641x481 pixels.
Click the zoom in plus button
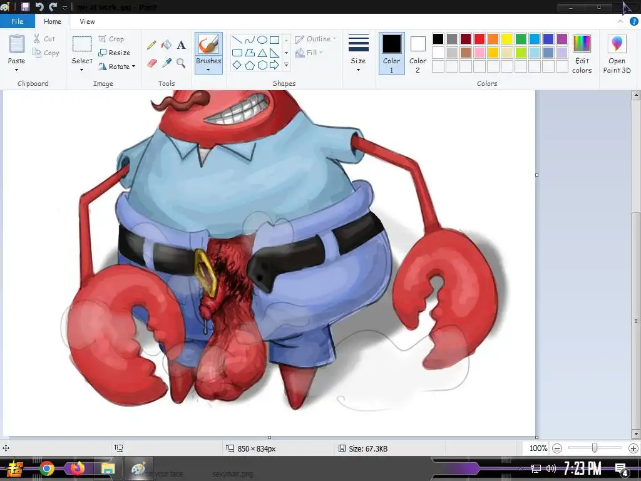coord(633,448)
